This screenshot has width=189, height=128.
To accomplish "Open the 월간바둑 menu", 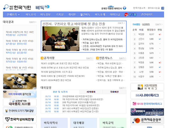I will 85,15.
